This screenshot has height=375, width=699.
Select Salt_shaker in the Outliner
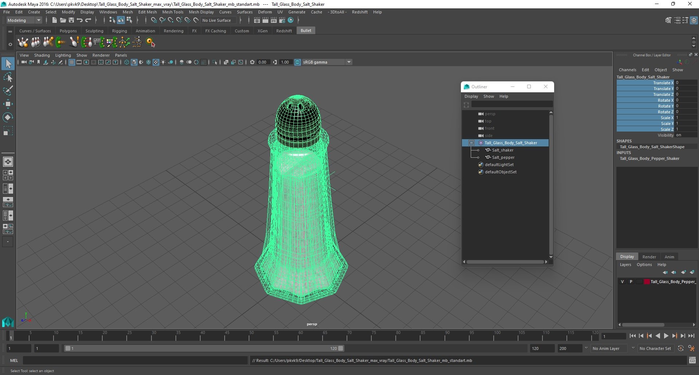502,150
